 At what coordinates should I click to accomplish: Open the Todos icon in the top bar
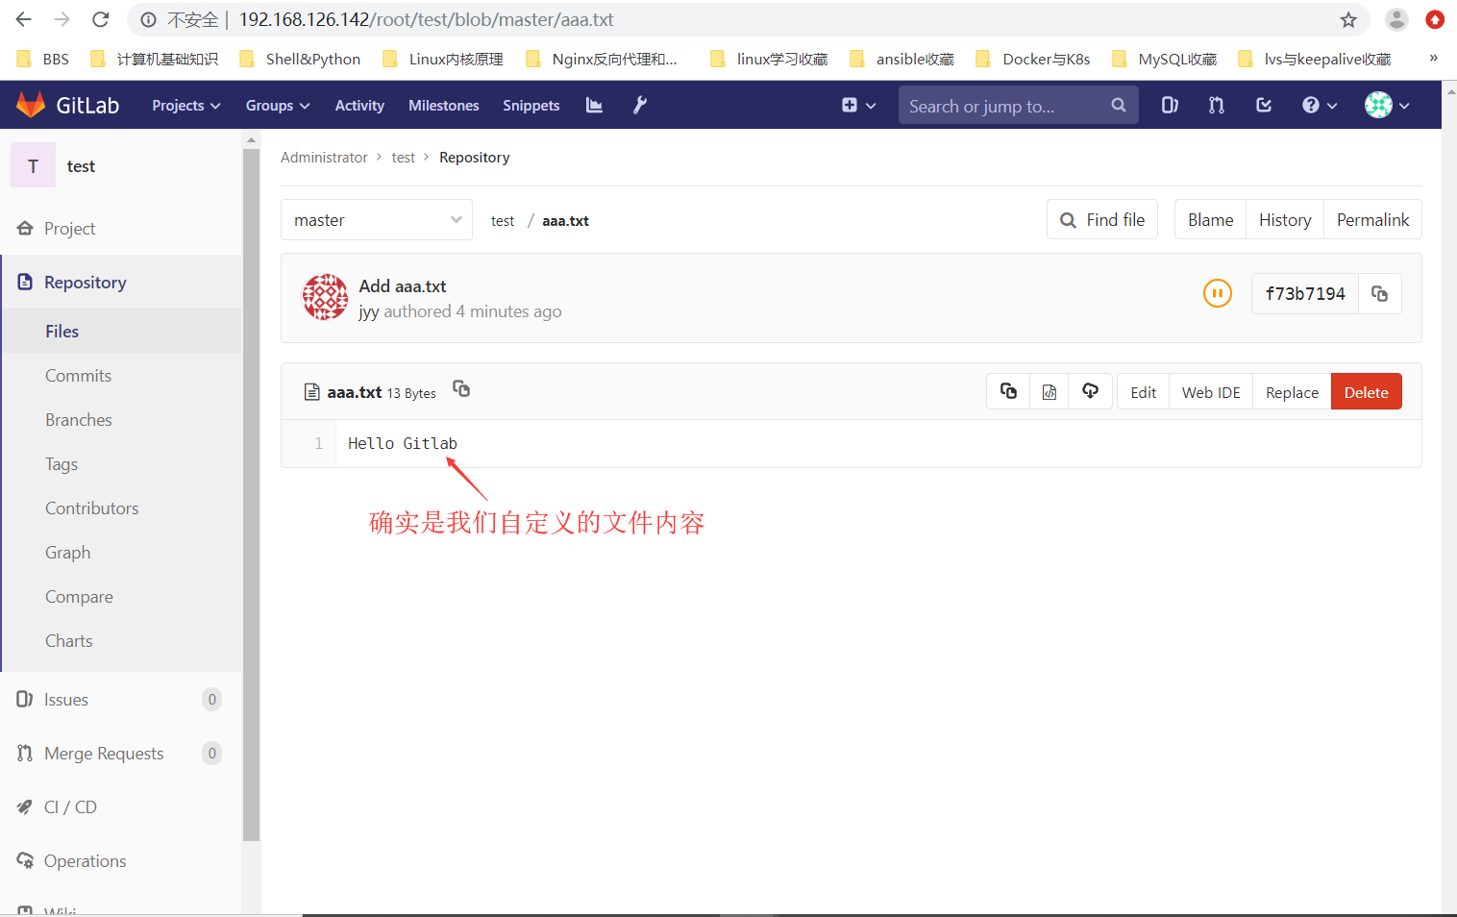1263,105
